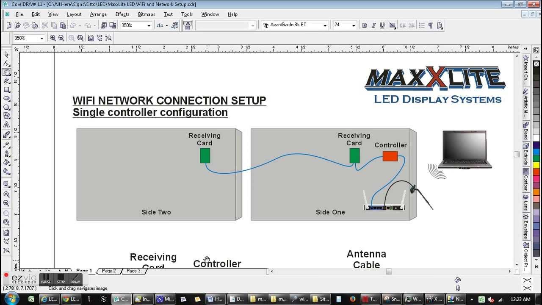The height and width of the screenshot is (305, 542).
Task: Open application launcher dropdown arrow
Action: coord(166,25)
